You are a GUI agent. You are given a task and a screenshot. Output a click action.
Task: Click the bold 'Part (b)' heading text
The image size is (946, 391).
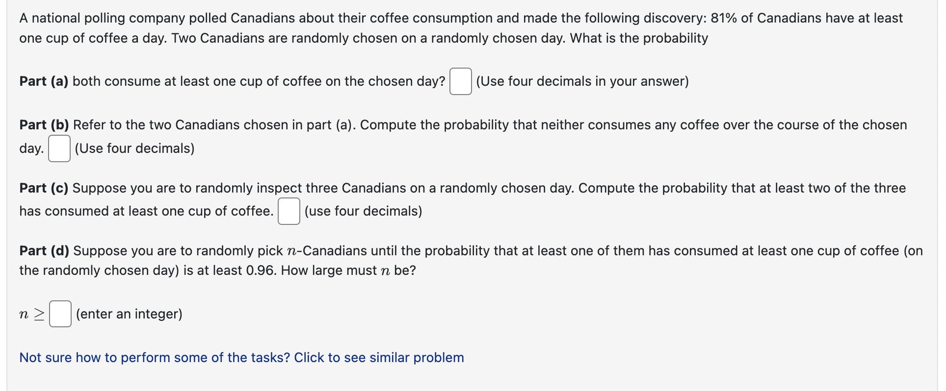click(x=44, y=125)
